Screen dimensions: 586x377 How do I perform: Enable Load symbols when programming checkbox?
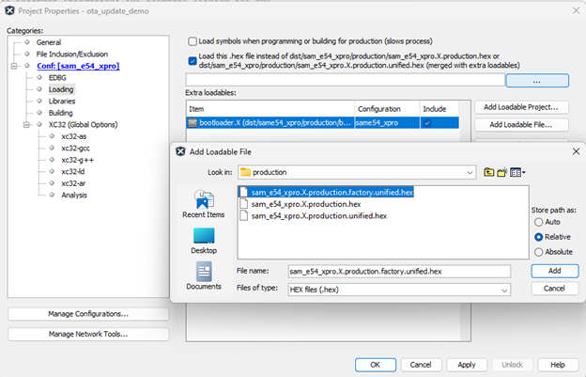coord(193,41)
